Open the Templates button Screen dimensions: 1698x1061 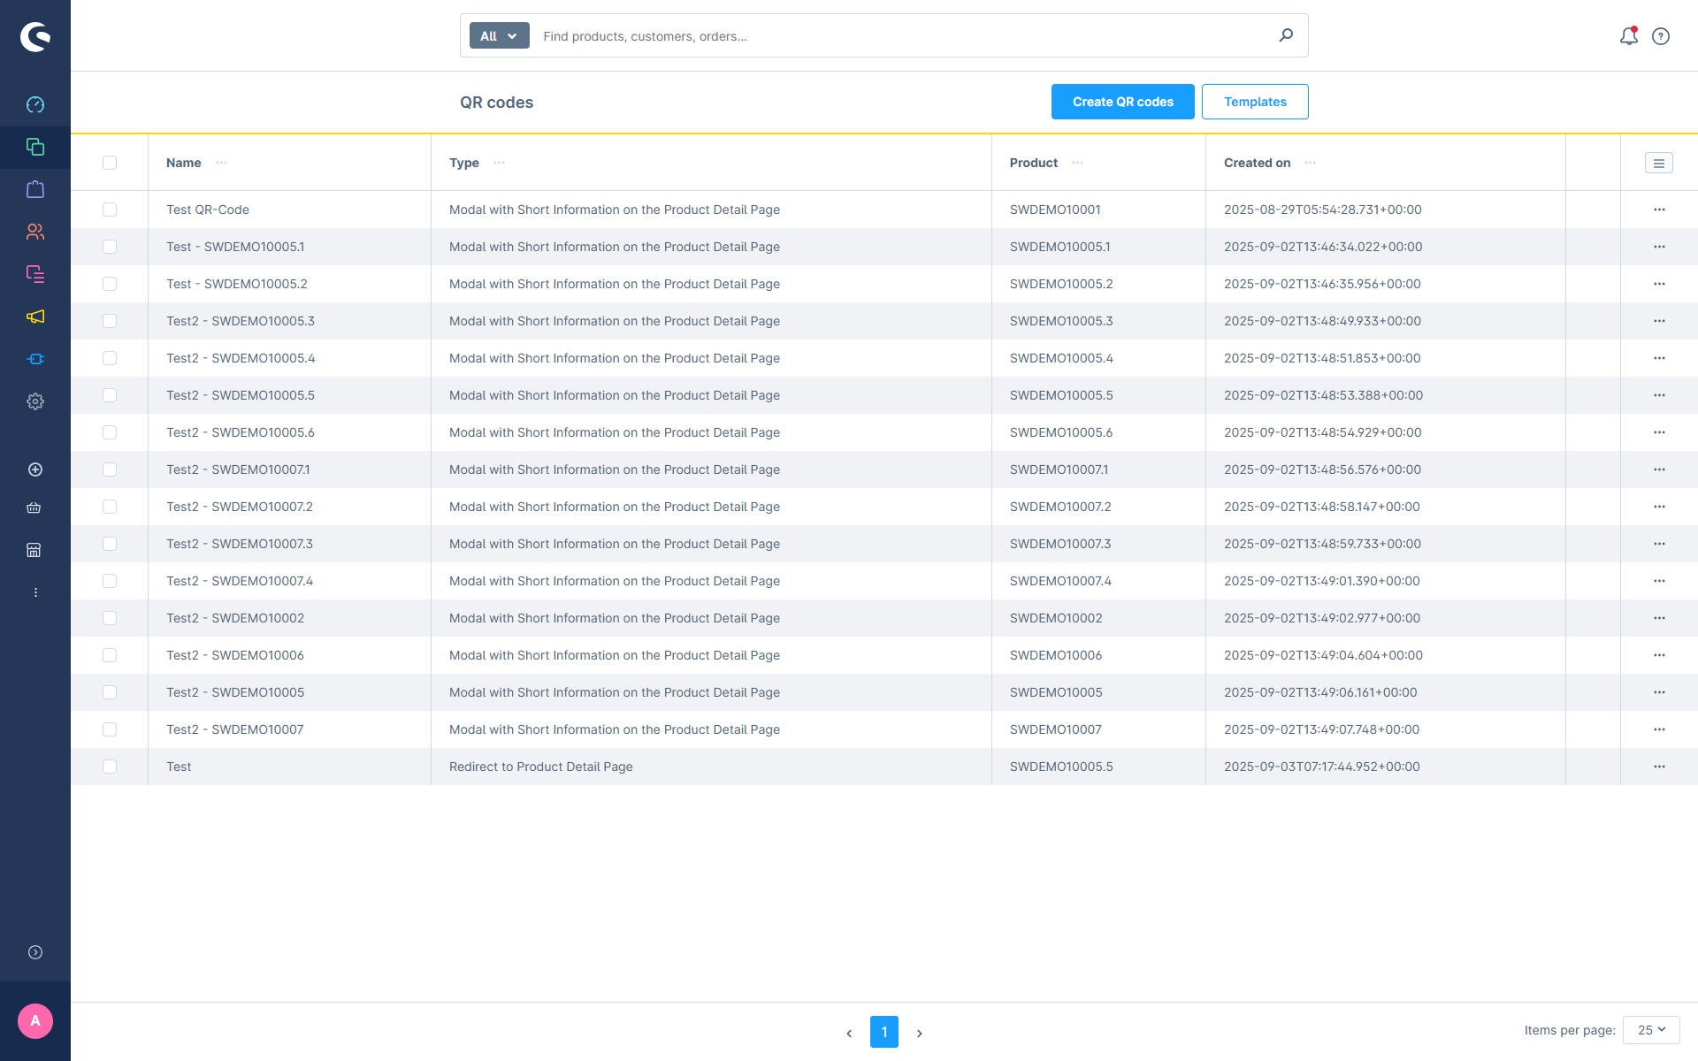coord(1255,102)
